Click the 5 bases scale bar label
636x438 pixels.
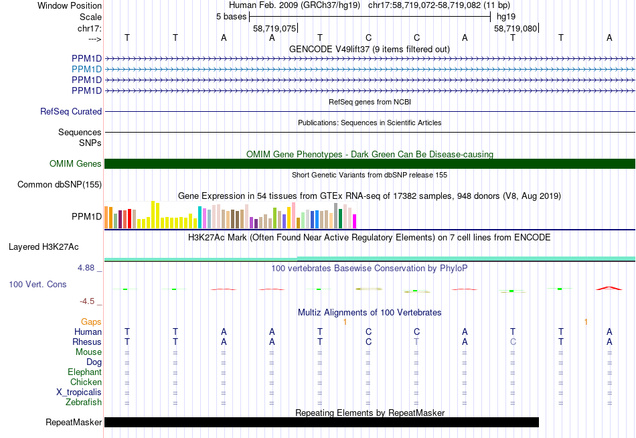[x=231, y=17]
